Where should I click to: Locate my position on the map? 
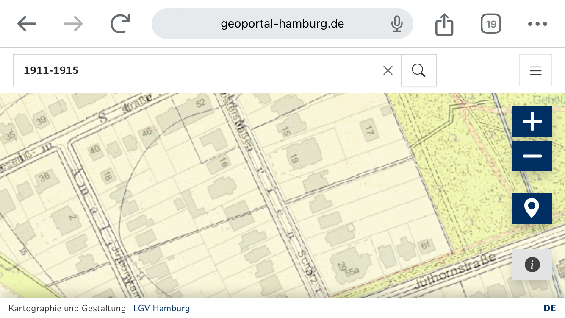(532, 209)
